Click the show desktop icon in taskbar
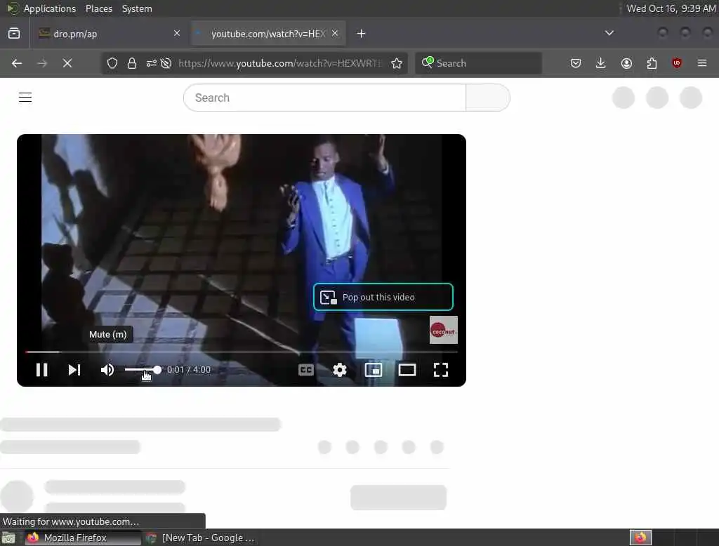 [8, 538]
